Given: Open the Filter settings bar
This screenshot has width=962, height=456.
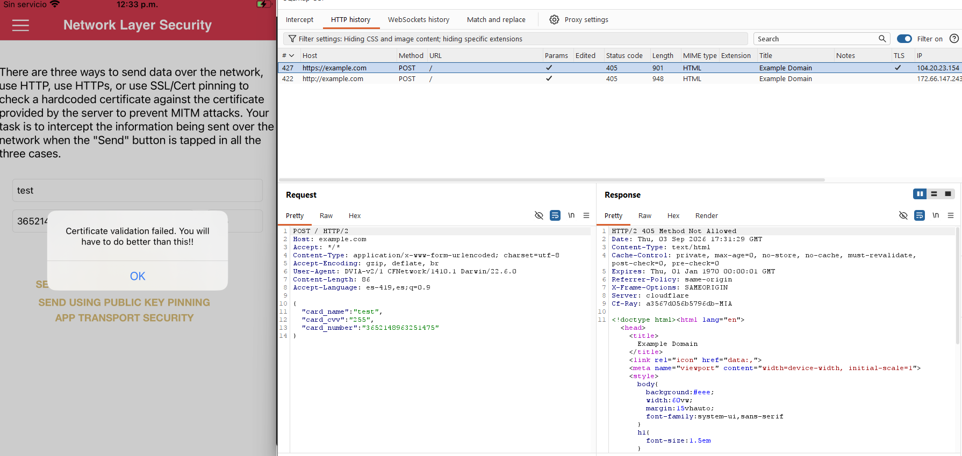Looking at the screenshot, I should [515, 39].
